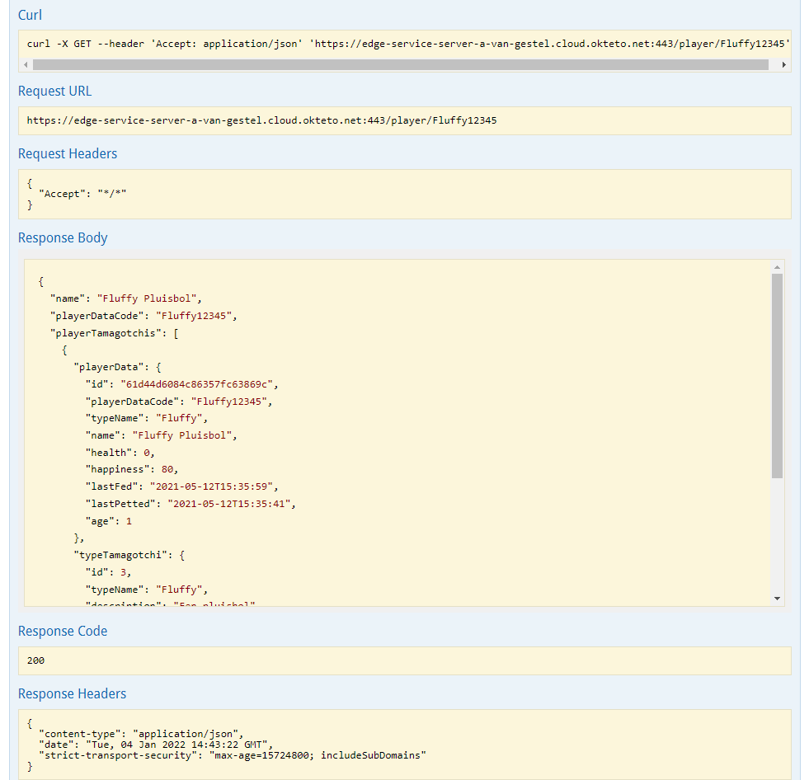
Task: Click the curl command text
Action: [x=408, y=44]
